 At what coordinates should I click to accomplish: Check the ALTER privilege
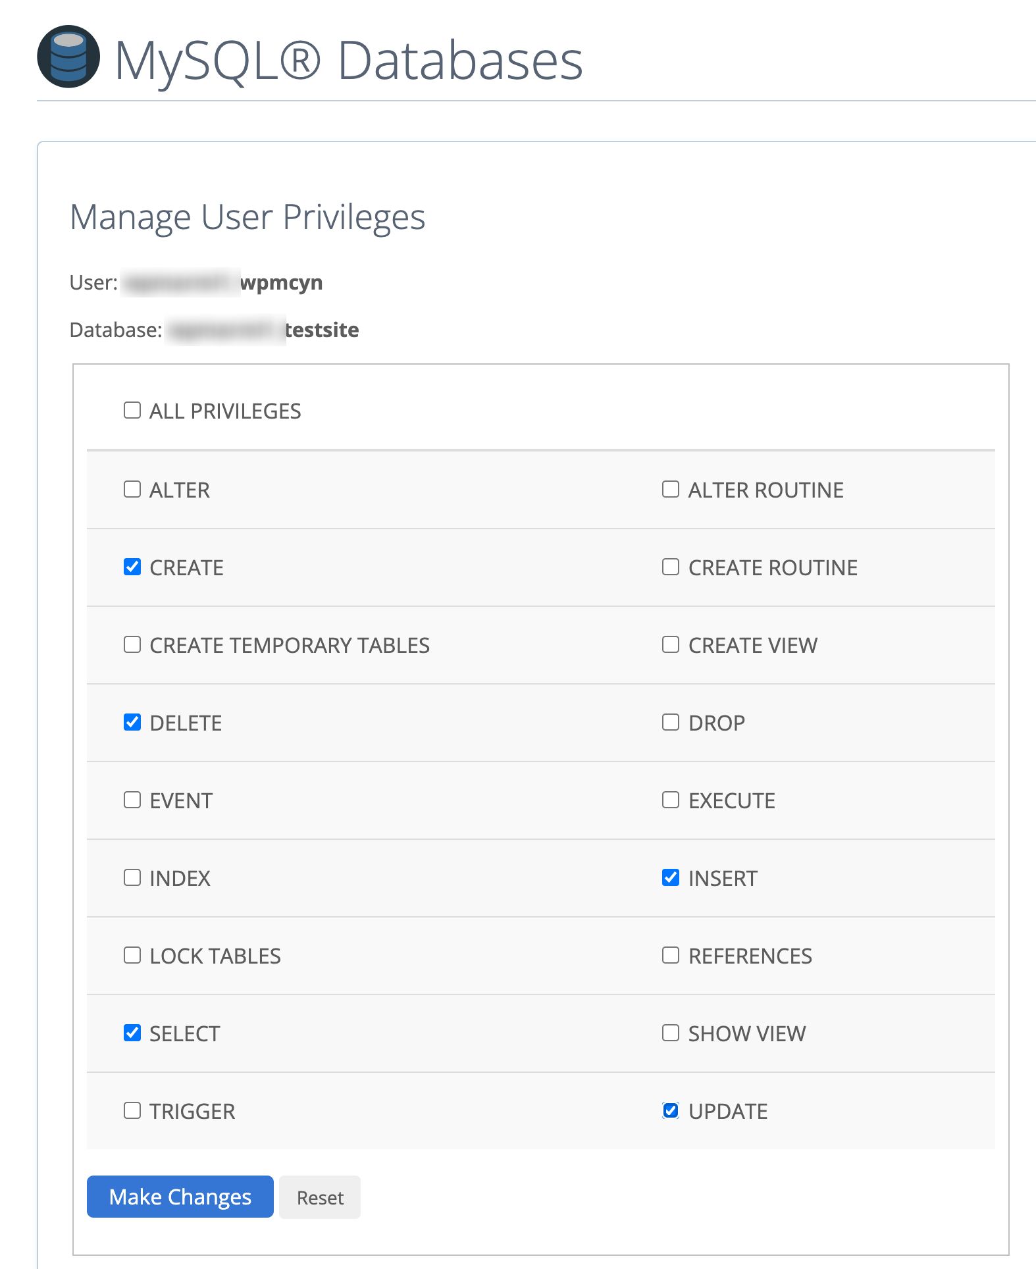pos(132,488)
